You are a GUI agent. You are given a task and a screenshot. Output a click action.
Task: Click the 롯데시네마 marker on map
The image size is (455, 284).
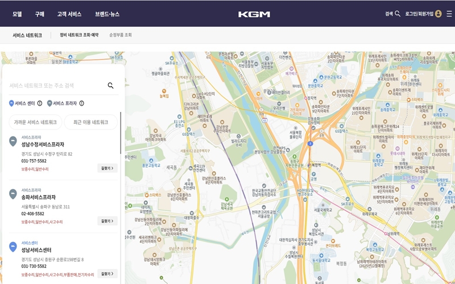coord(397,149)
